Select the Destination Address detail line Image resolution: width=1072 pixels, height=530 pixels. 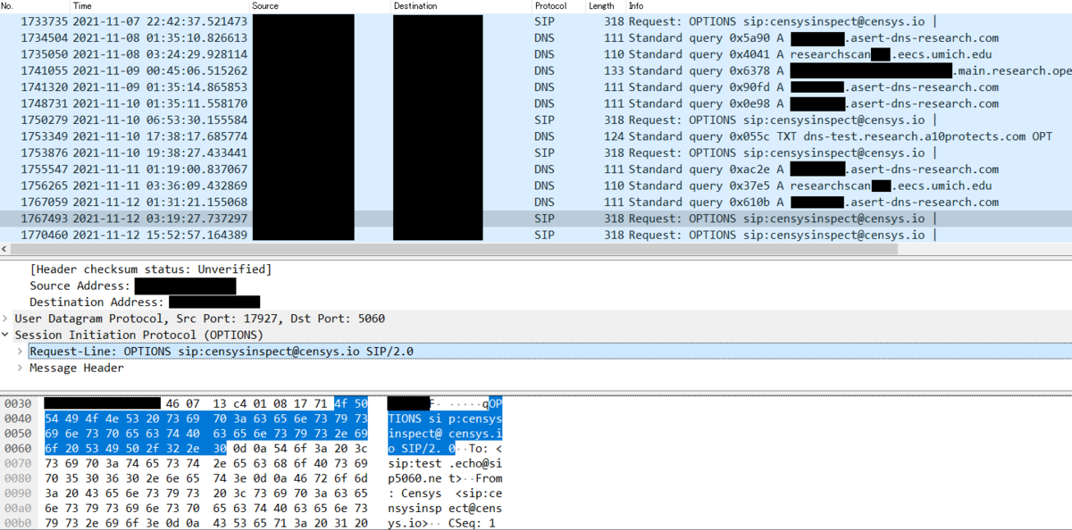coord(145,302)
